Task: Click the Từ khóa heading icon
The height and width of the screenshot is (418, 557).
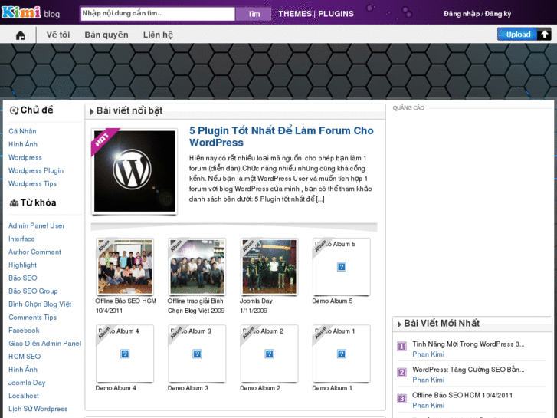Action: pos(14,203)
